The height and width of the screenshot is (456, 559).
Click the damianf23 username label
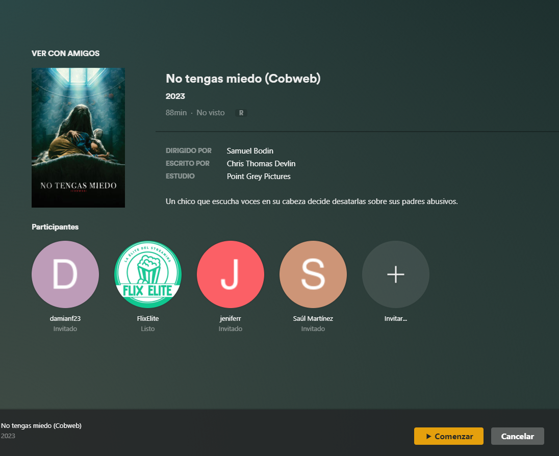(x=65, y=318)
